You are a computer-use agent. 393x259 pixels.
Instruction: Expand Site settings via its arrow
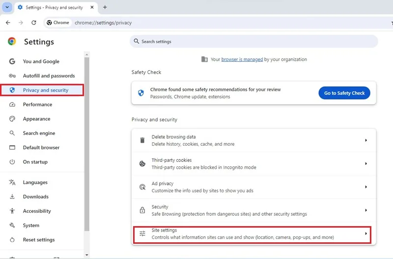366,233
